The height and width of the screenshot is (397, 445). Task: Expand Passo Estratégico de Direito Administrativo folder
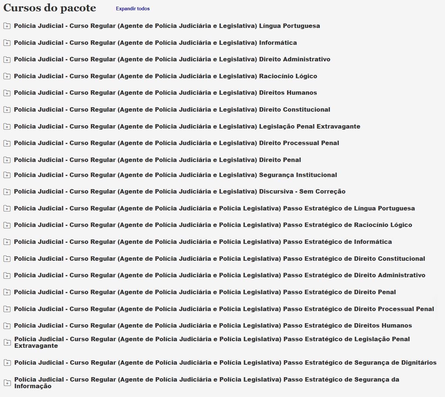point(7,275)
